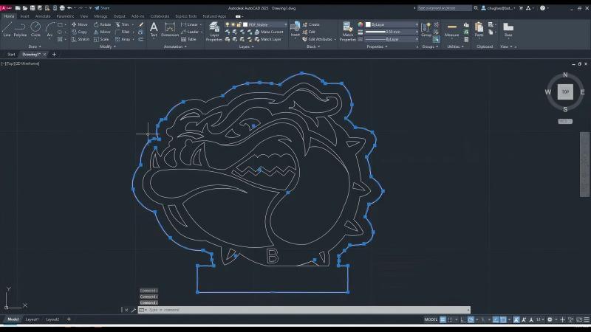Image resolution: width=591 pixels, height=332 pixels.
Task: Click the Stretch tool
Action: (81, 39)
